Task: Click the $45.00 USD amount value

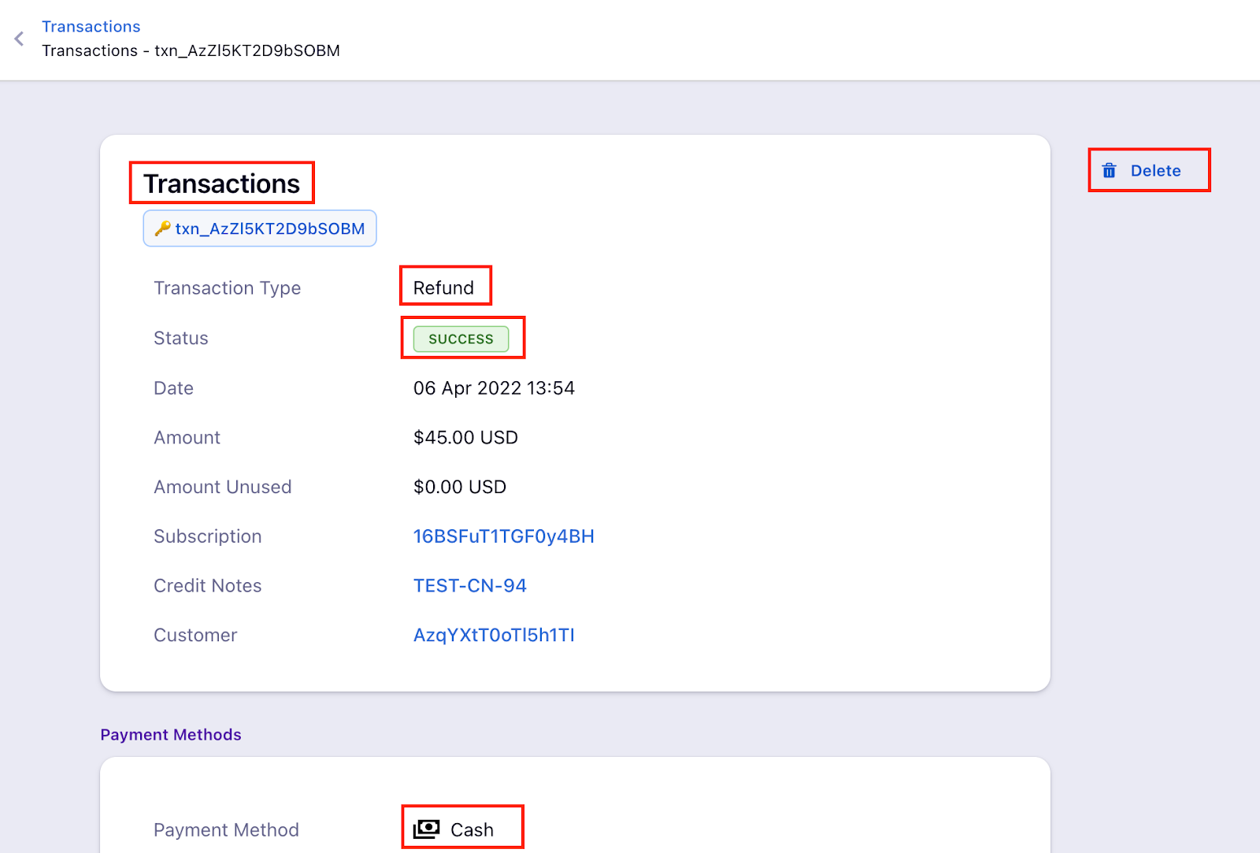Action: (465, 438)
